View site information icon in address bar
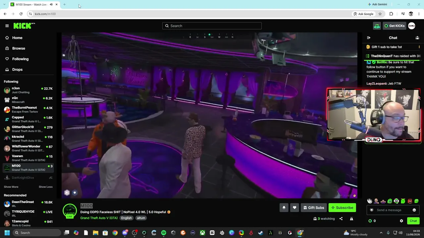This screenshot has width=424, height=238. (x=30, y=14)
